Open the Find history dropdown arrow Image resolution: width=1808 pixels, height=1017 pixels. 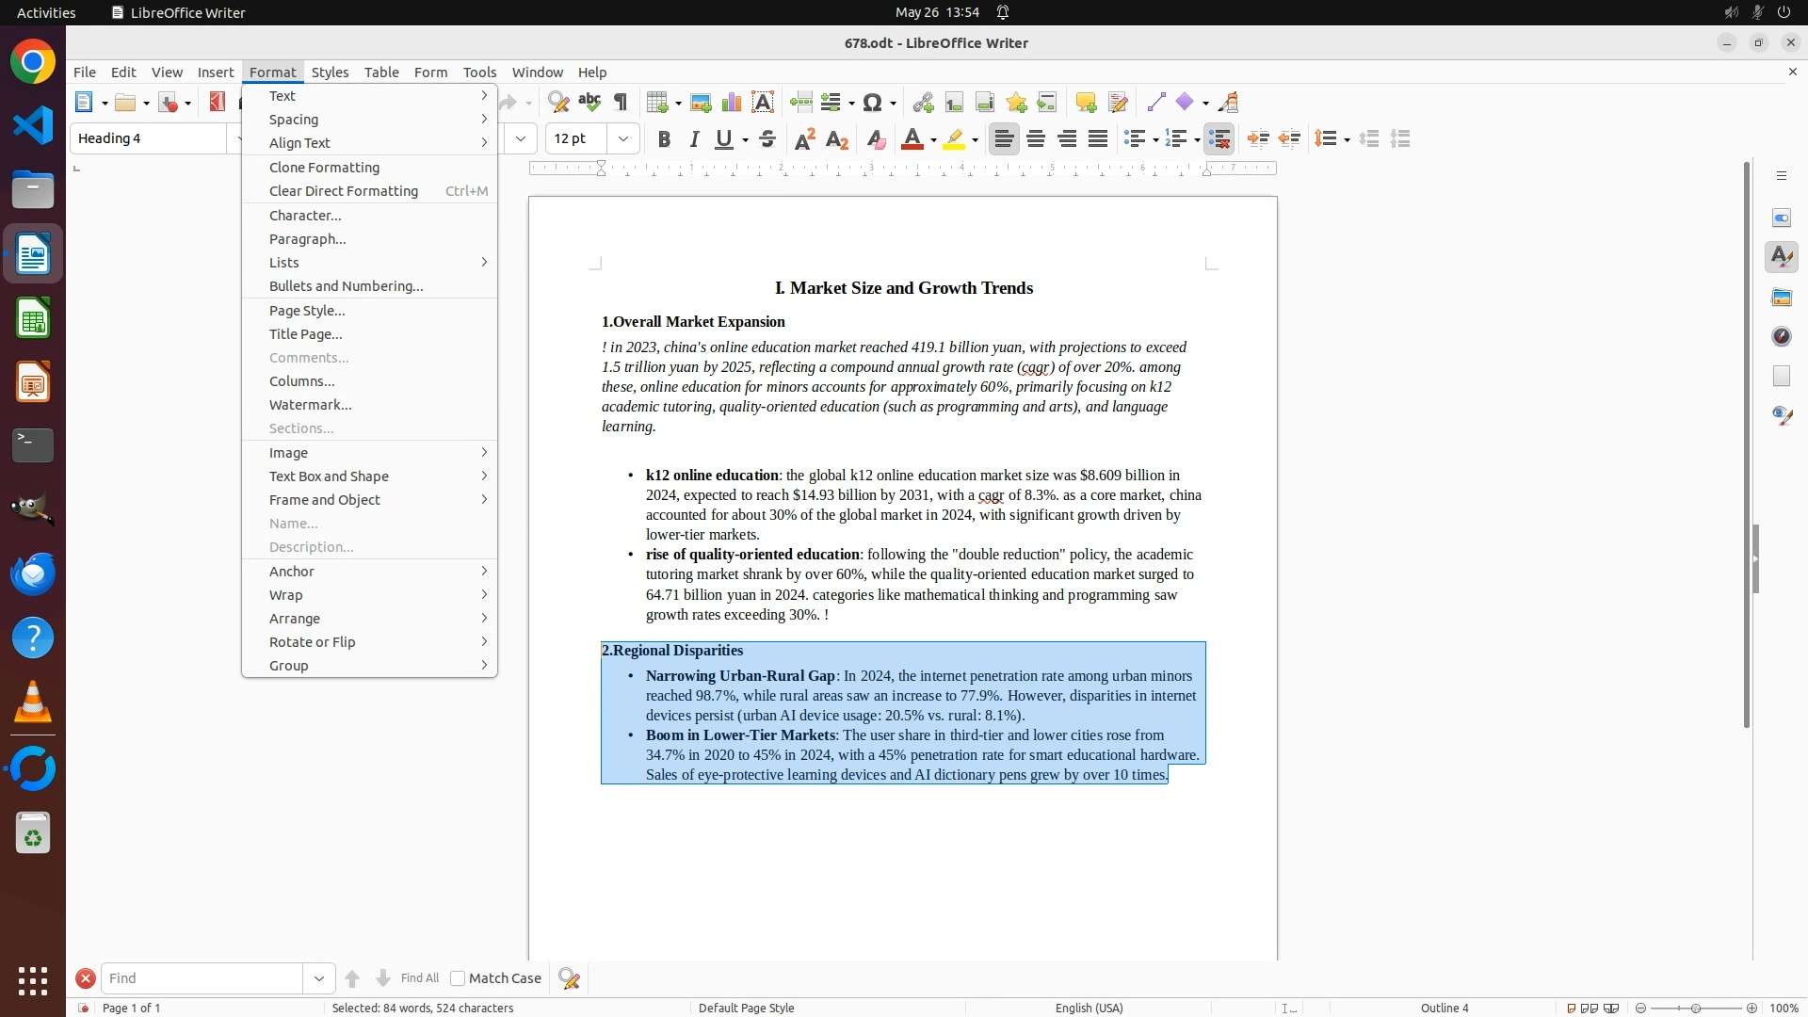(319, 978)
